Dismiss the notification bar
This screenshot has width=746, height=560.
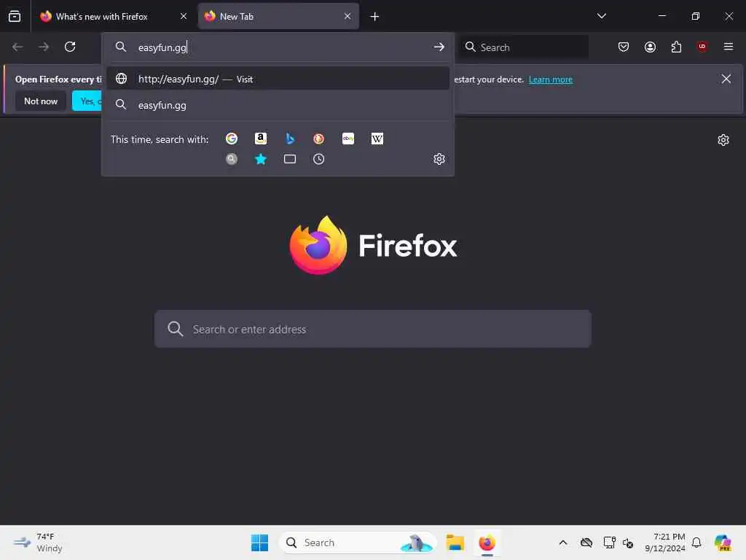coord(726,79)
